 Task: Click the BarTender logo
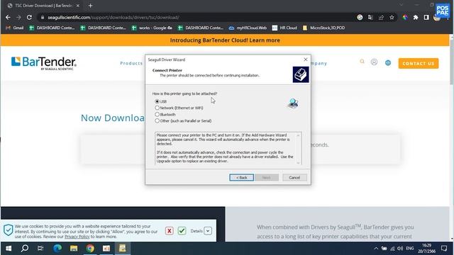(44, 63)
